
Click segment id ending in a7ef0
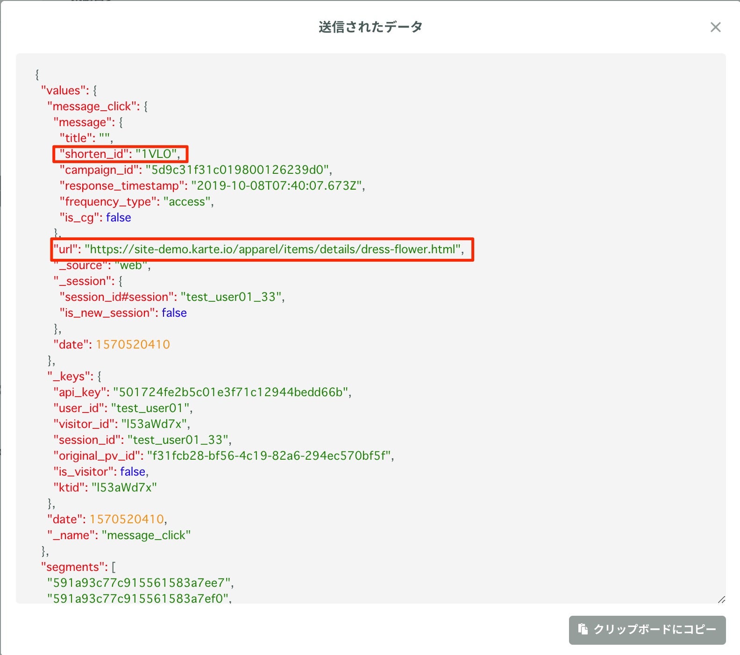139,598
